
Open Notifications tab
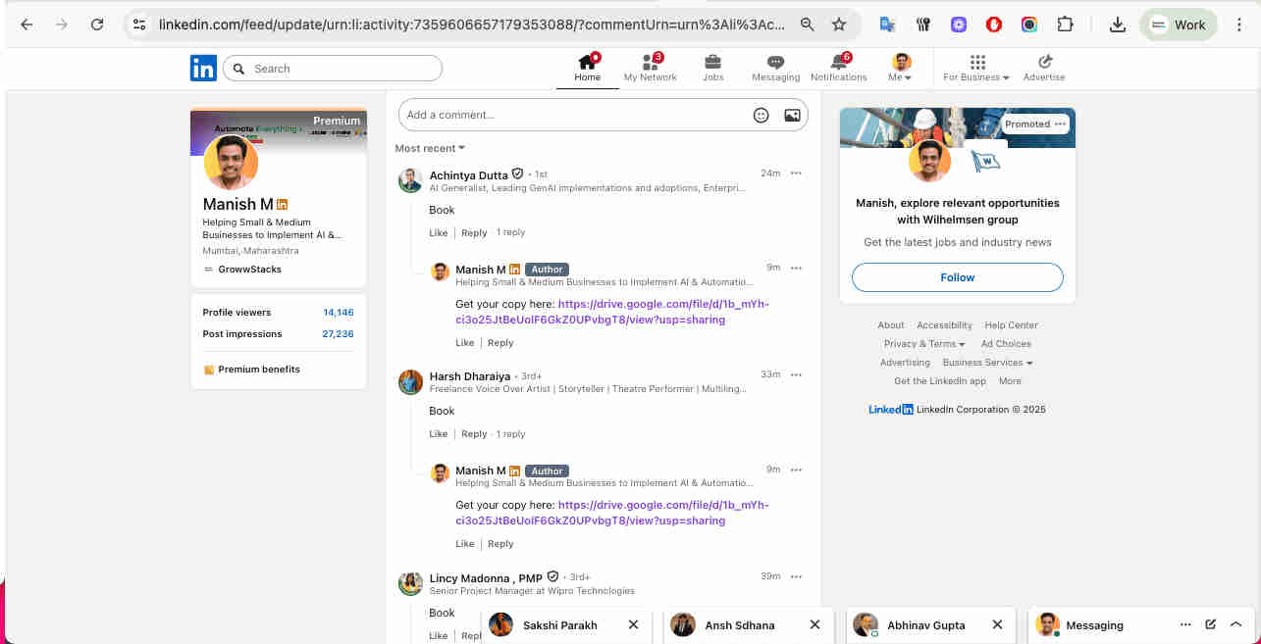838,69
